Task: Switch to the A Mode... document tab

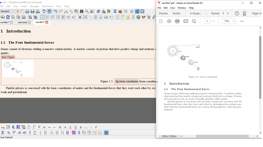Action: 196,13
